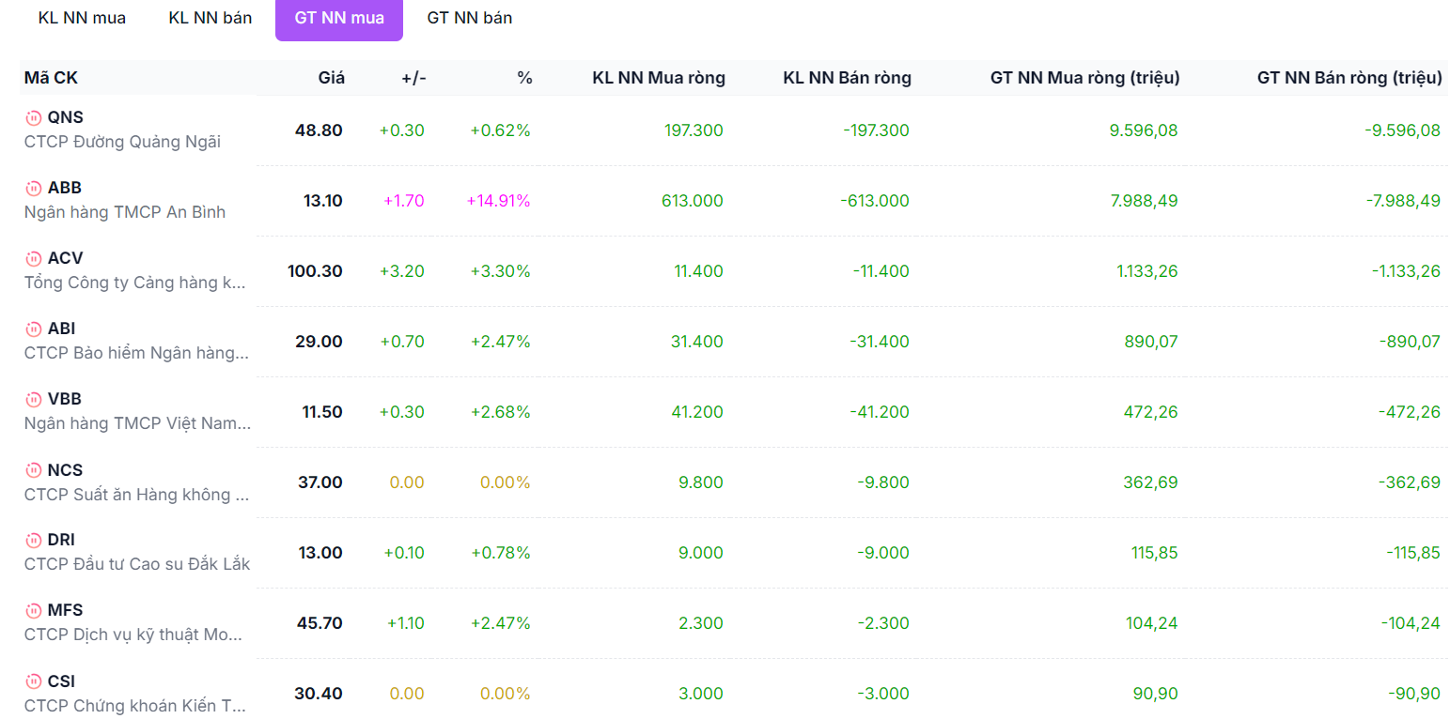Click the active GT NN mua tab

coord(339,18)
